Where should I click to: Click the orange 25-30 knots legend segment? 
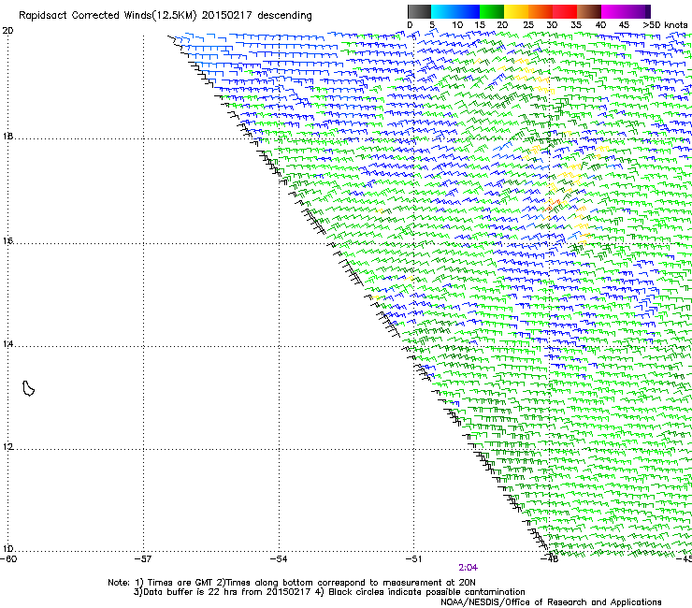(x=541, y=11)
